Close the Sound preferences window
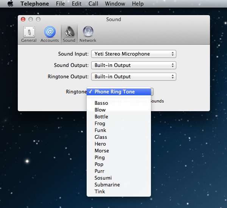This screenshot has height=208, width=227. [23, 19]
